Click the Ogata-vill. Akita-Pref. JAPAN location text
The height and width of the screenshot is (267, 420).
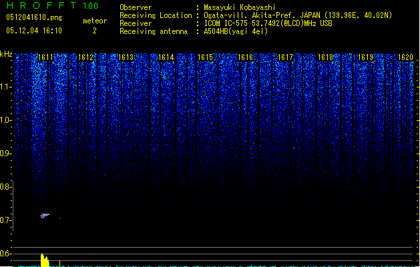pyautogui.click(x=298, y=15)
